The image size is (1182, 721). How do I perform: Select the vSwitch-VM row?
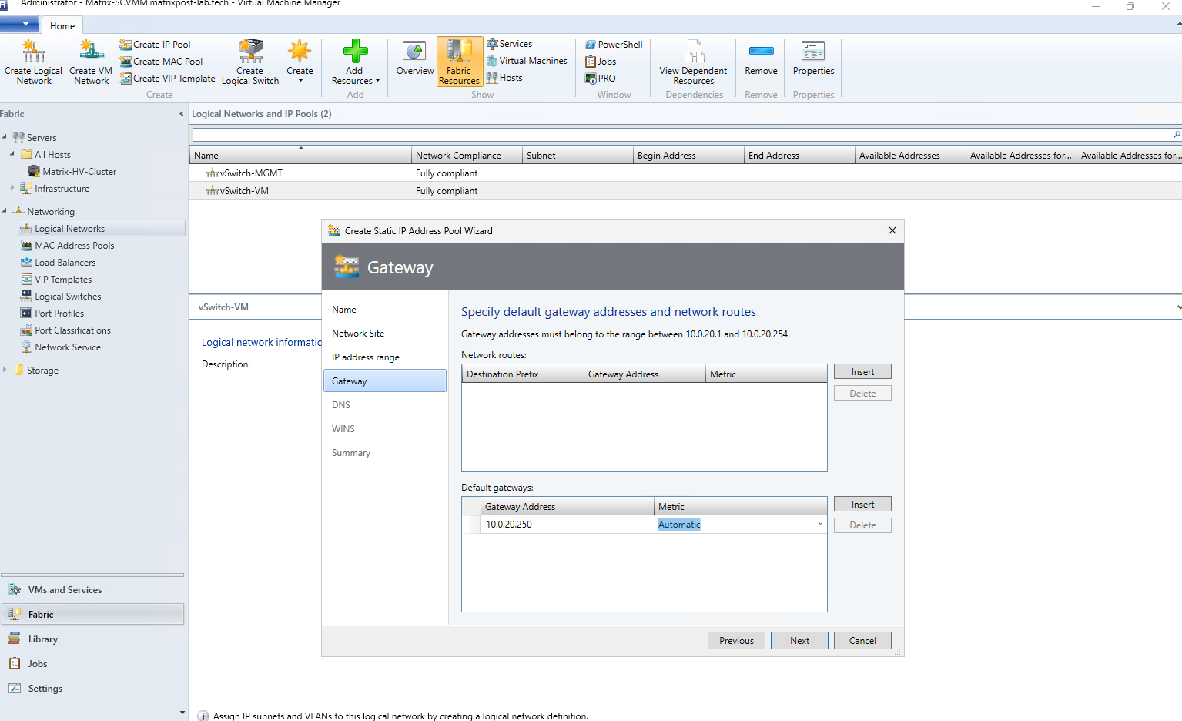[685, 191]
